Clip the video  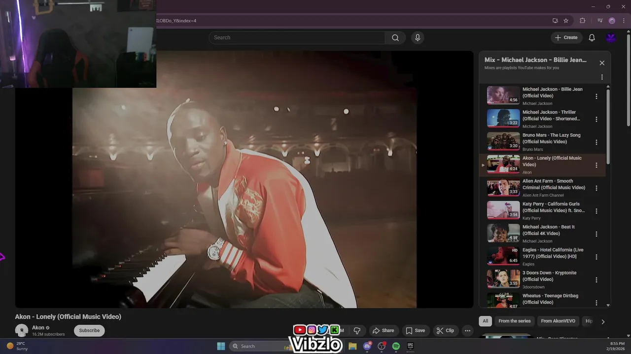(445, 330)
